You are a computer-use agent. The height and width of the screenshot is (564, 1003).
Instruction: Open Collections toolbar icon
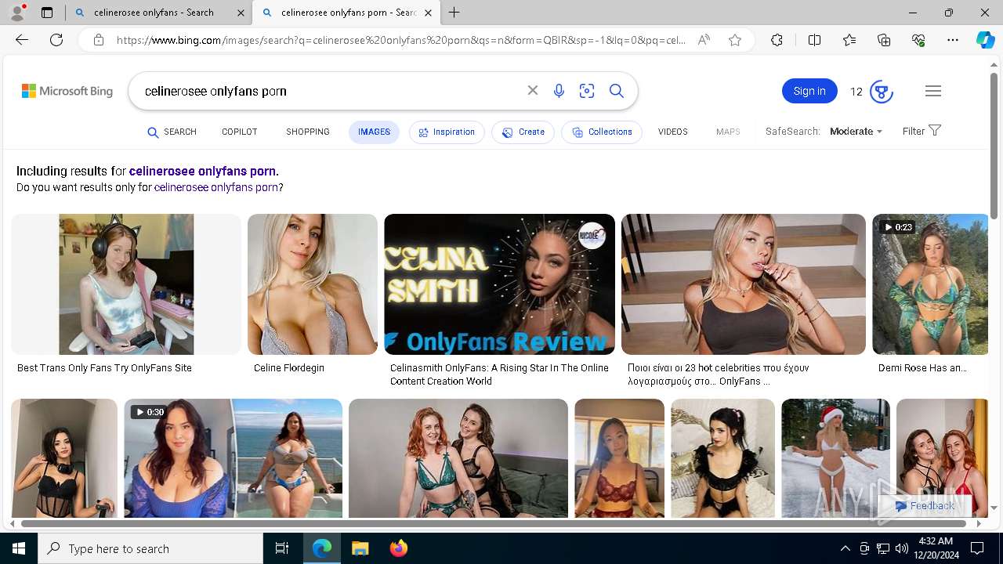[884, 40]
